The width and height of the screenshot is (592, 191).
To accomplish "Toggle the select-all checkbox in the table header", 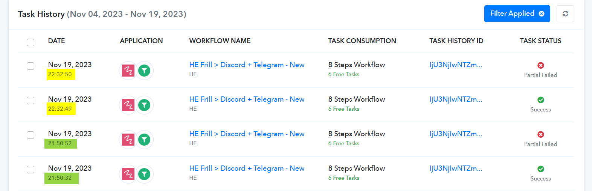I will pos(31,42).
